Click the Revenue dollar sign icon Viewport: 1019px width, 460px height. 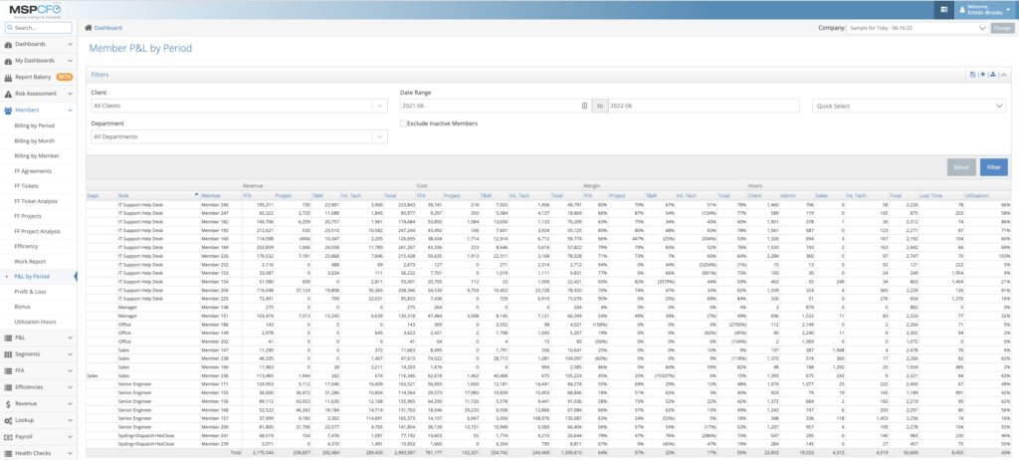tap(8, 404)
